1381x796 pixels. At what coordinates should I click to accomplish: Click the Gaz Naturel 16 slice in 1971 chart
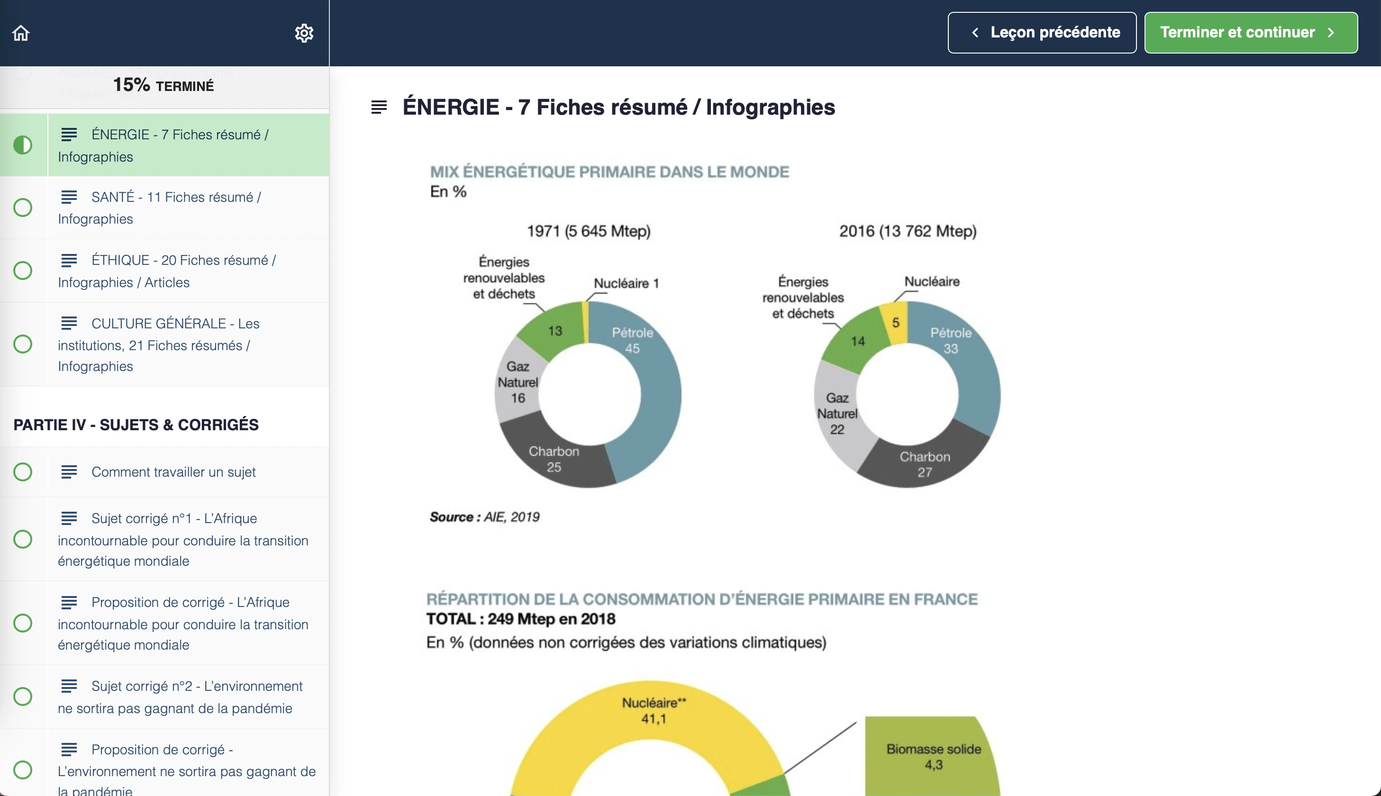[517, 383]
